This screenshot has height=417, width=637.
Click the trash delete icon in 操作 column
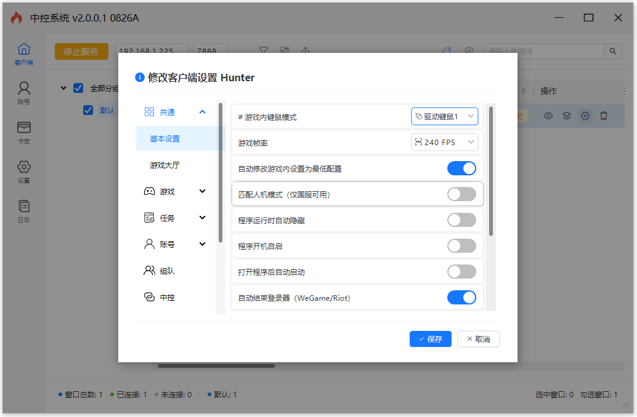point(604,116)
